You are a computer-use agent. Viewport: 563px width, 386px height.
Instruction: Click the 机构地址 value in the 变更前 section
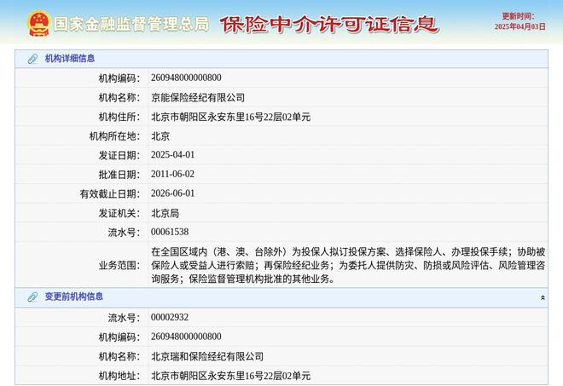point(230,376)
